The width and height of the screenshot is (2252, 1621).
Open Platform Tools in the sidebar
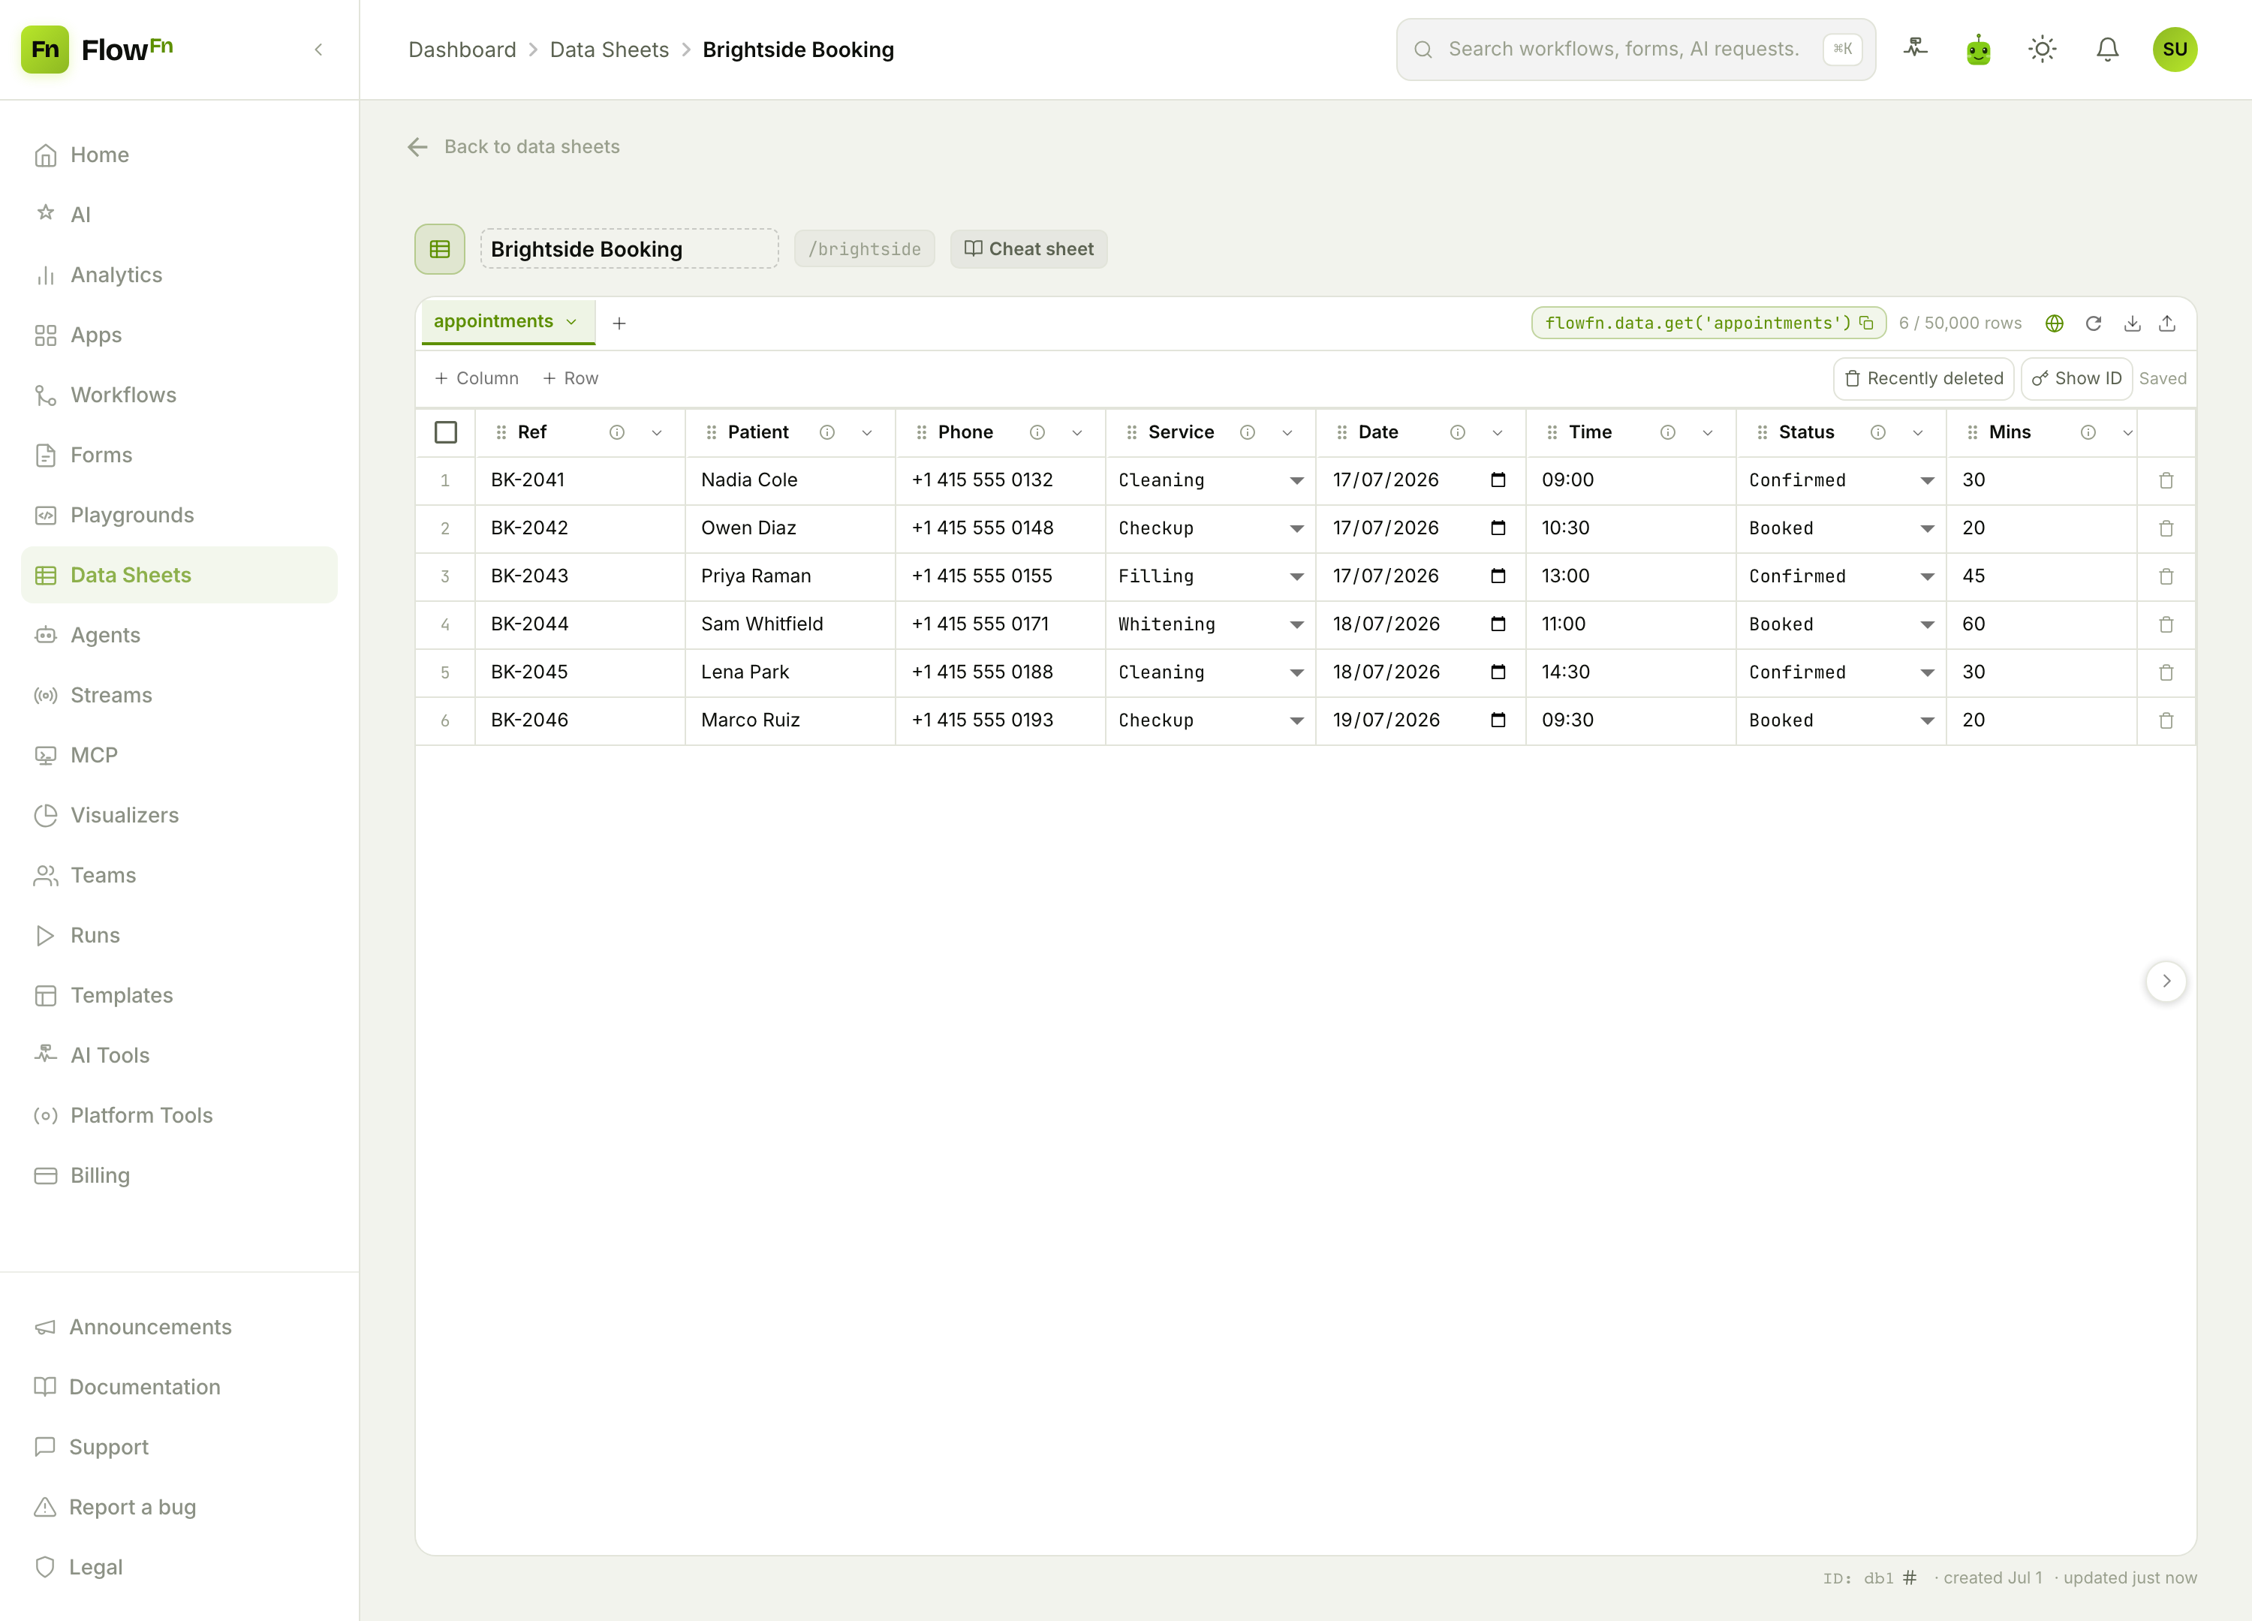click(179, 1116)
